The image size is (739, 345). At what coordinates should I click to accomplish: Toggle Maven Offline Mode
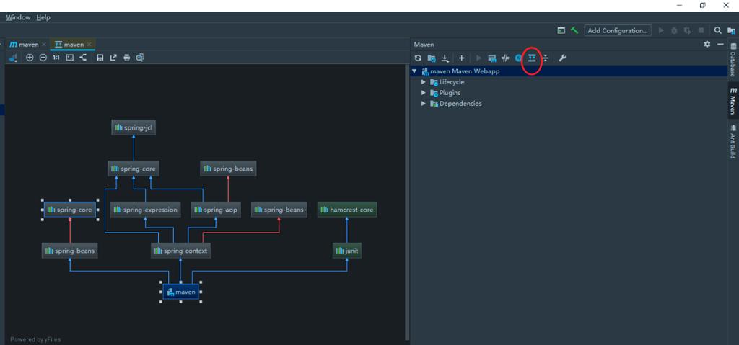(x=505, y=58)
